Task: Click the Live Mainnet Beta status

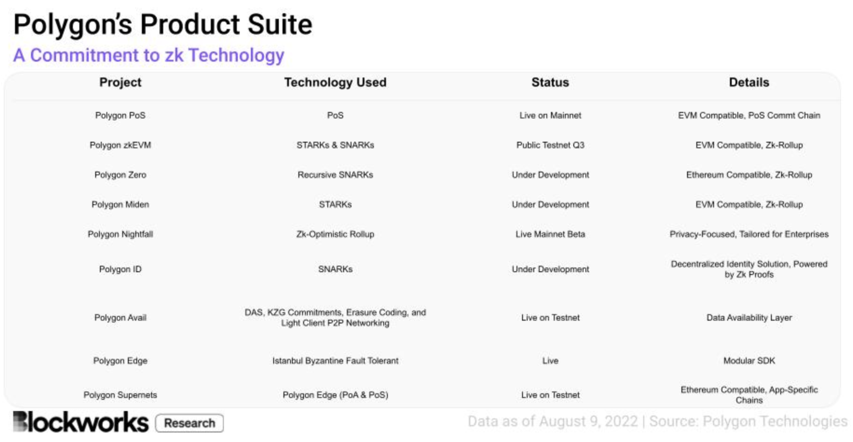Action: 550,234
